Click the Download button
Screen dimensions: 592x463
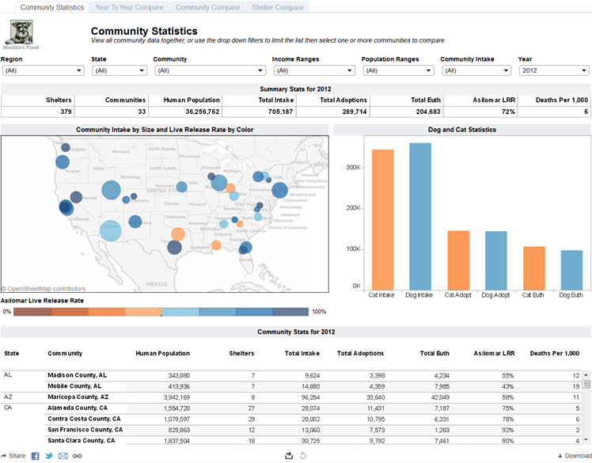[575, 456]
